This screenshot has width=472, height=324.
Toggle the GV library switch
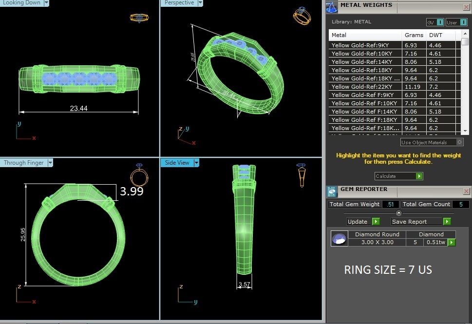tap(435, 22)
